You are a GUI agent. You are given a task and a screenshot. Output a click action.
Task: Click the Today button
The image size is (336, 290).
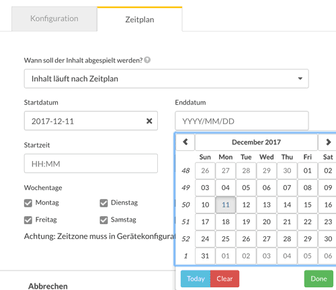click(x=196, y=279)
